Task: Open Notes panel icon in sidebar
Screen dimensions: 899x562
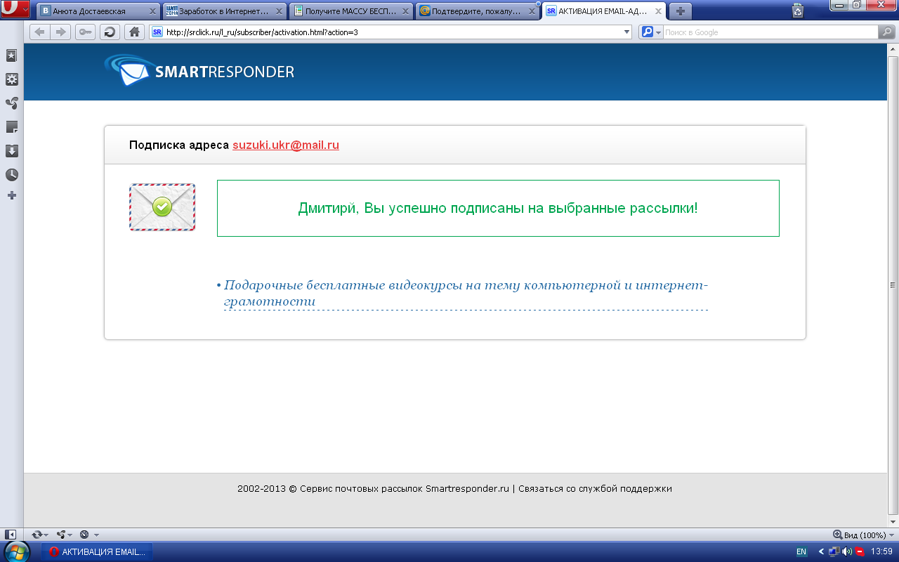Action: pos(11,127)
